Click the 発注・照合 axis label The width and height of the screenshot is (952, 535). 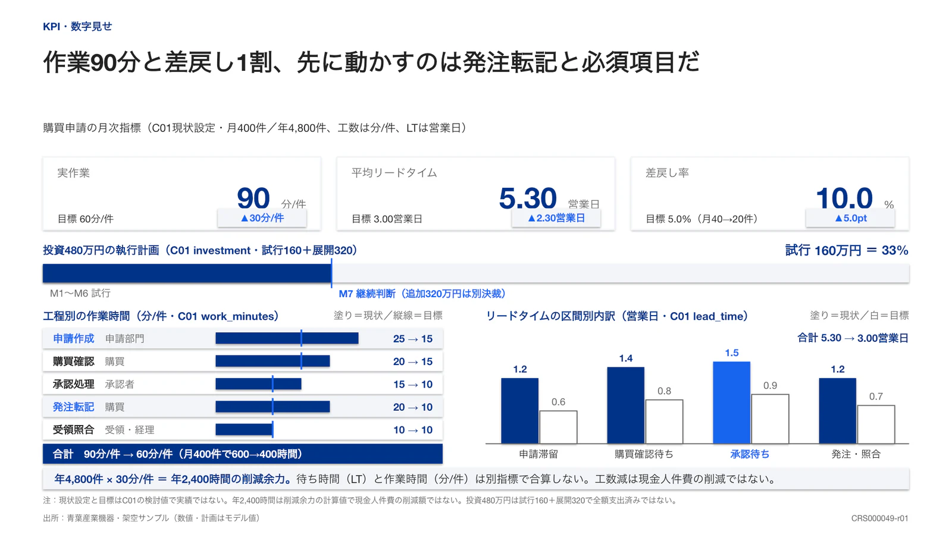856,454
